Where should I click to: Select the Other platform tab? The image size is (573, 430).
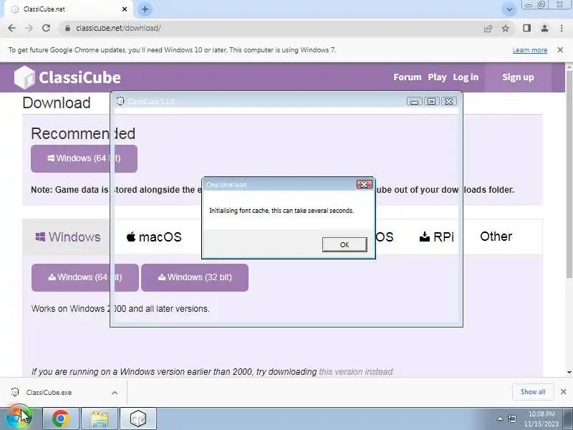click(496, 236)
